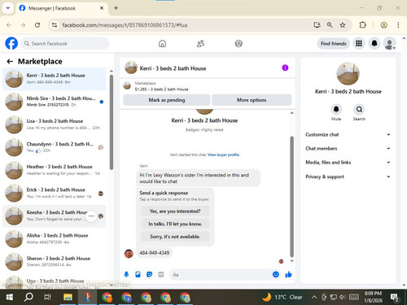407x305 pixels.
Task: Mark listing as pending
Action: 167,100
